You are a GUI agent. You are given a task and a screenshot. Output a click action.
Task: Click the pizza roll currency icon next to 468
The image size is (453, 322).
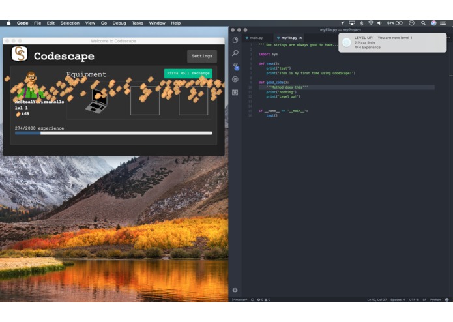(x=18, y=114)
